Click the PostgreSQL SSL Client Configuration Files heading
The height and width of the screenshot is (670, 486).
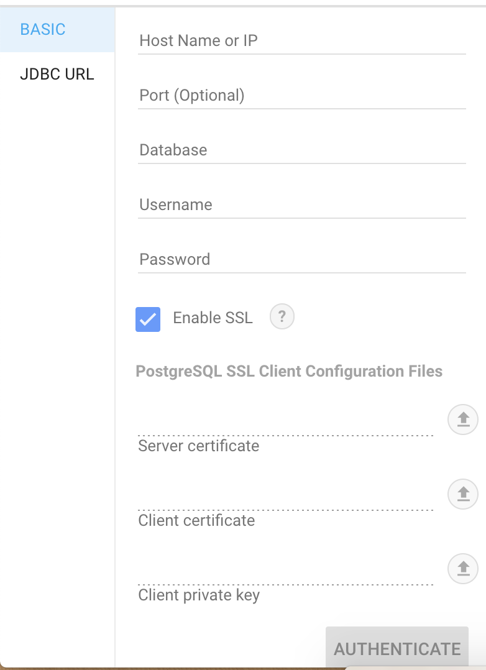point(289,371)
